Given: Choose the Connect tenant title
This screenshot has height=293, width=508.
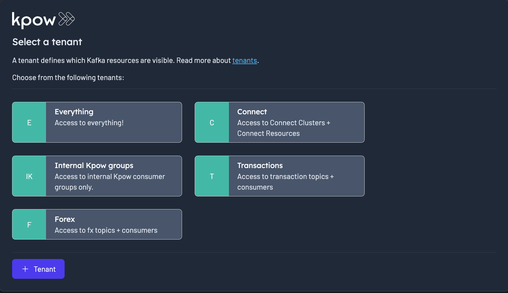Looking at the screenshot, I should (252, 112).
